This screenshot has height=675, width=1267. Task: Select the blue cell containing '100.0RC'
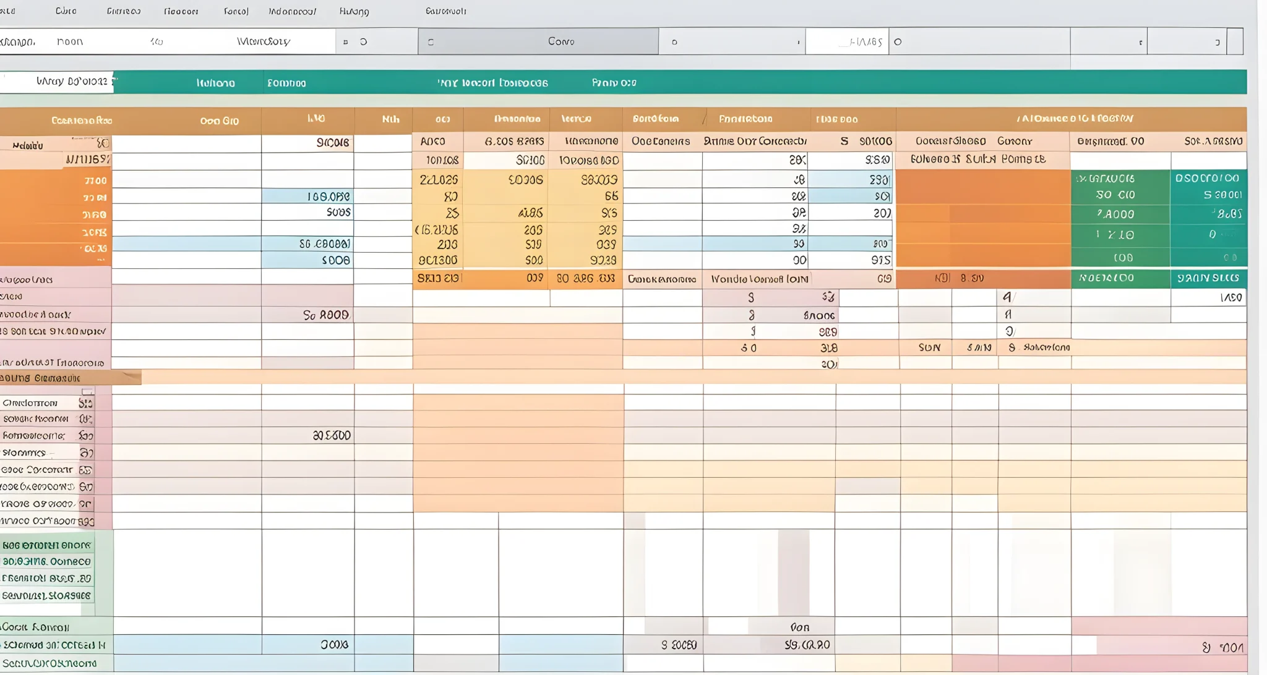(x=307, y=197)
